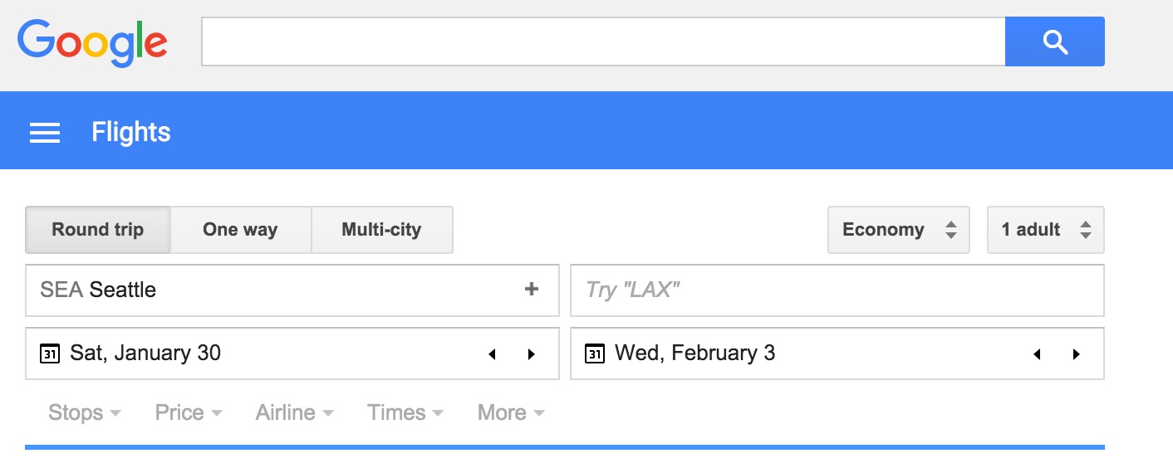Go to previous departure day arrow
Viewport: 1173px width, 468px height.
pos(492,354)
